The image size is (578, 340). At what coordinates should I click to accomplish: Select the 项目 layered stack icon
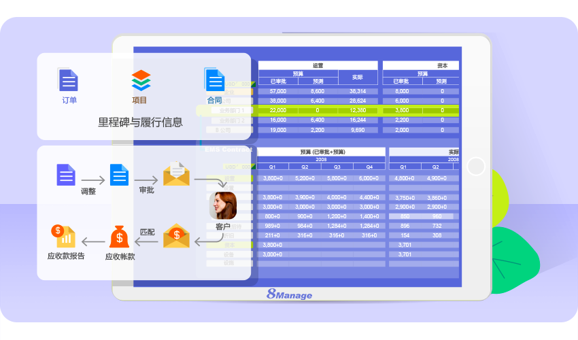[140, 80]
